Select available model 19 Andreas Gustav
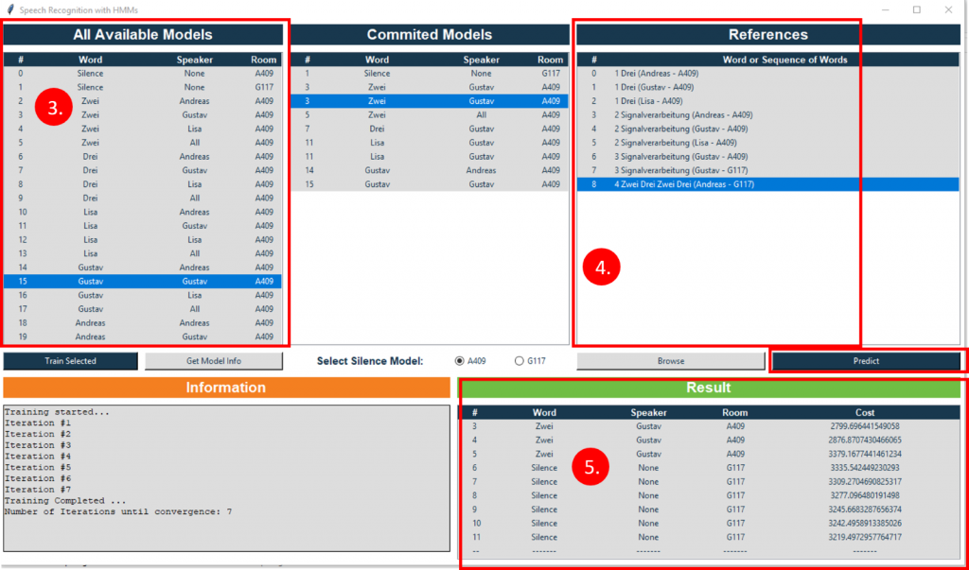Viewport: 969px width, 570px height. 143,337
